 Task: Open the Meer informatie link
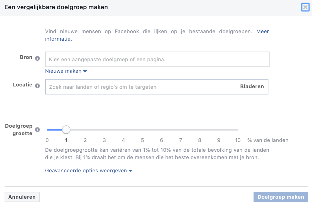(x=262, y=31)
